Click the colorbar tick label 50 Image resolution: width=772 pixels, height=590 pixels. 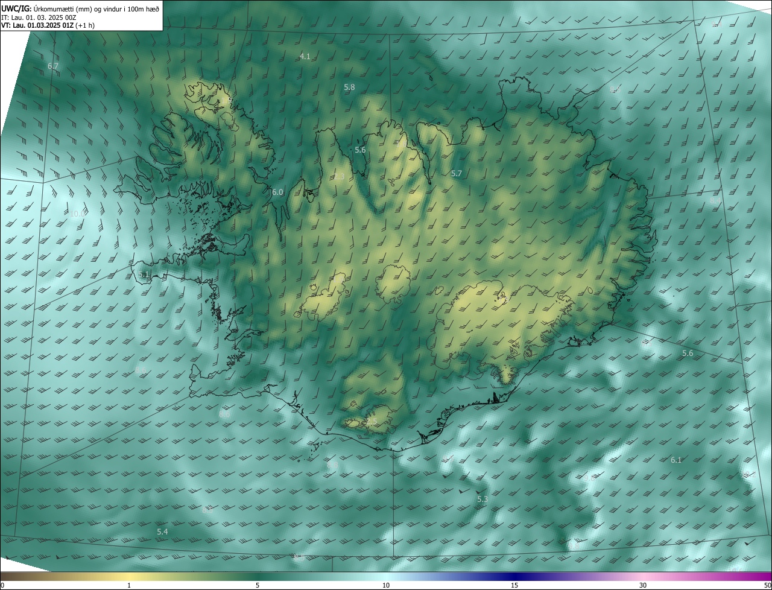(x=767, y=586)
